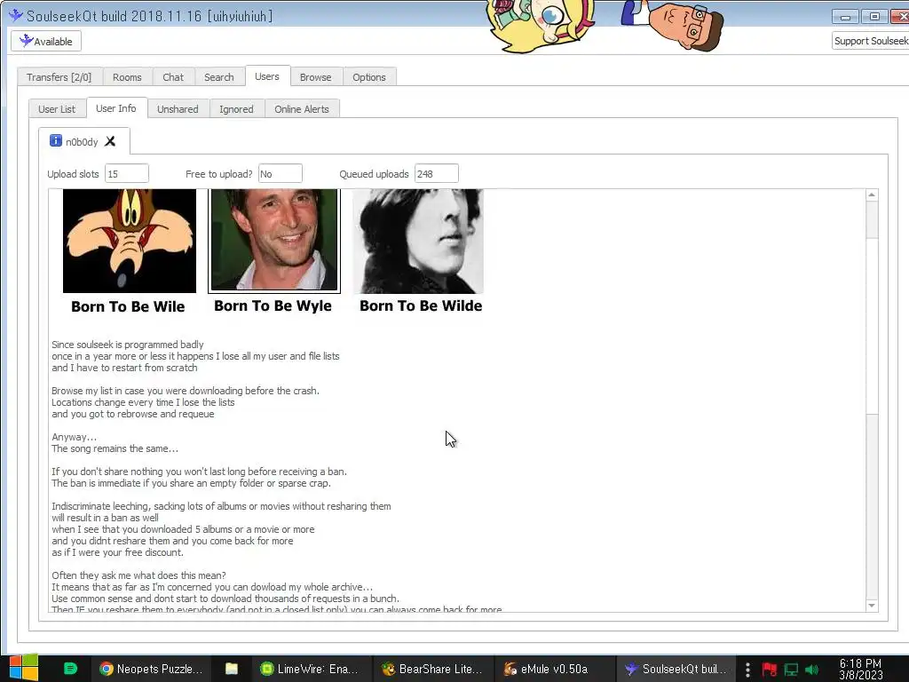
Task: Switch to LimeWire taskbar item
Action: tap(311, 669)
